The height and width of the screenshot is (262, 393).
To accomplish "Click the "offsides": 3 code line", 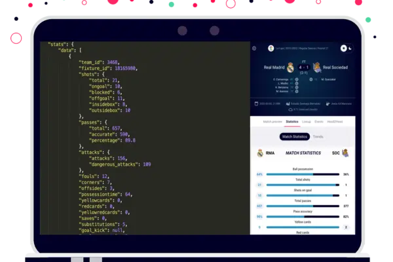I will click(96, 189).
